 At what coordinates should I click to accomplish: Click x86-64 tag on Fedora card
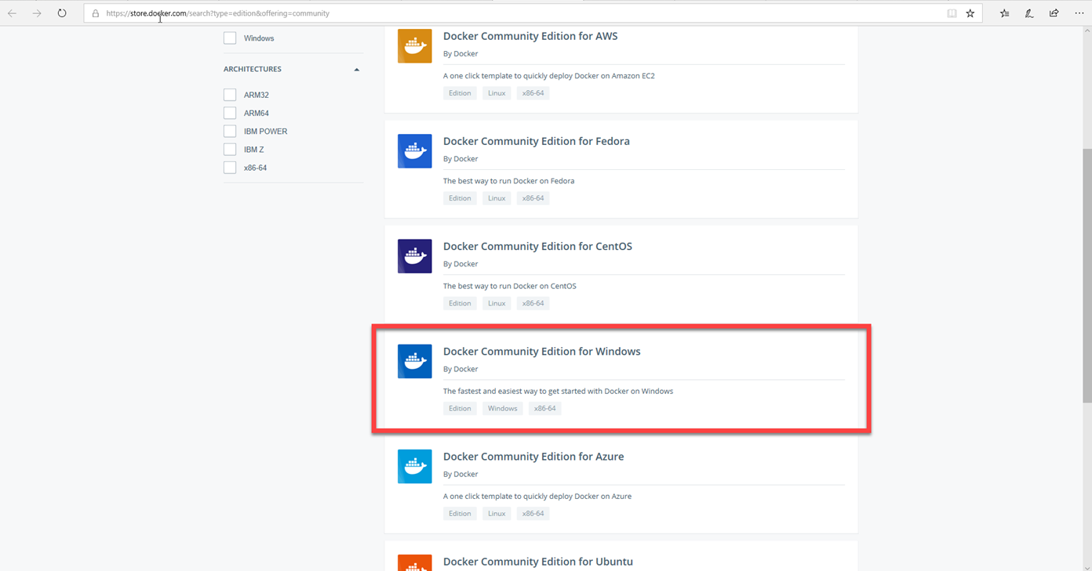coord(533,198)
